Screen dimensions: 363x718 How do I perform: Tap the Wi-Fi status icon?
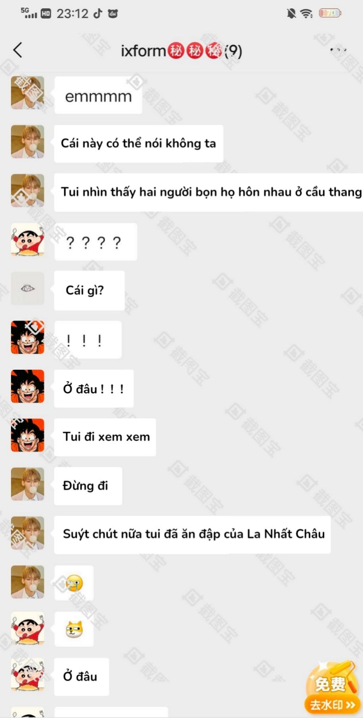[x=306, y=13]
